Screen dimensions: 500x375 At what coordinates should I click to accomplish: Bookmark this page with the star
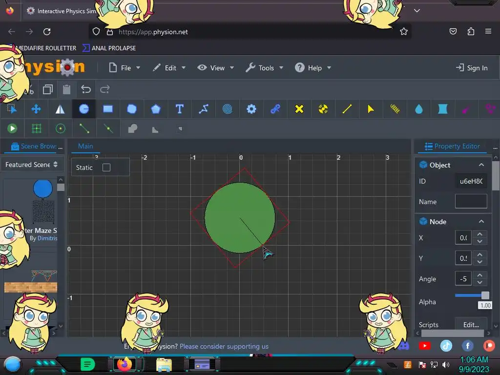pyautogui.click(x=404, y=32)
